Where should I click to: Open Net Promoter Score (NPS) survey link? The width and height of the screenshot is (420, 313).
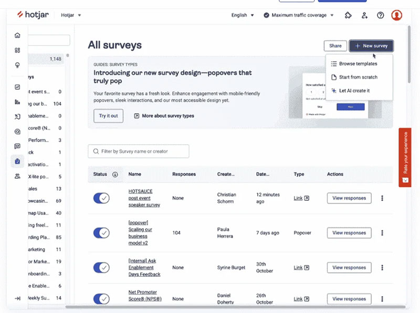[145, 296]
